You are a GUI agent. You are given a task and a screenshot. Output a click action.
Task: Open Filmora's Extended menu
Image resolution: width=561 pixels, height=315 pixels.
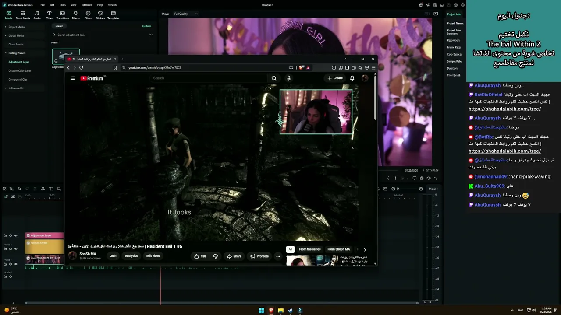[x=87, y=5]
